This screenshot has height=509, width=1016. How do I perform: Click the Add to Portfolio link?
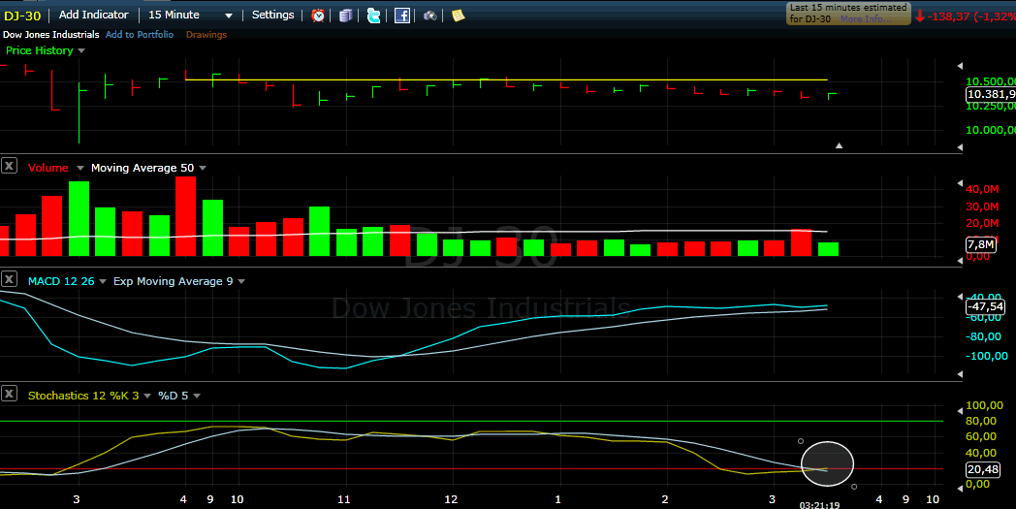click(140, 35)
